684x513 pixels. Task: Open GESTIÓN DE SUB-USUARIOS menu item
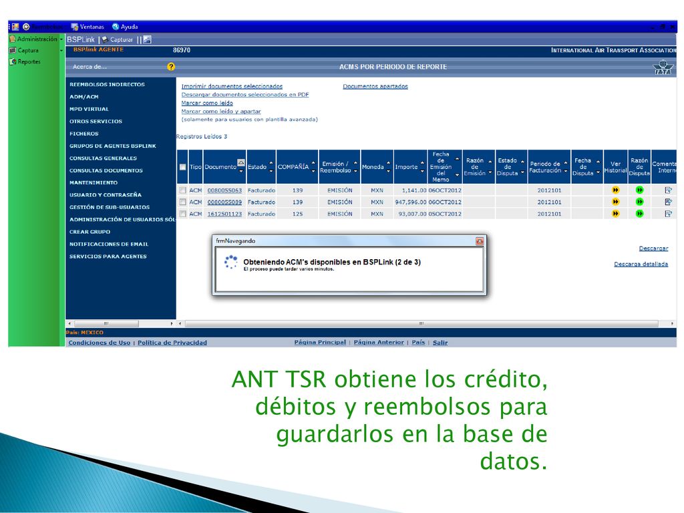click(109, 207)
